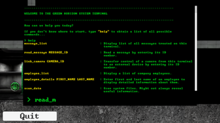Click the green circular power icon
This screenshot has height=123, width=220.
(15, 86)
